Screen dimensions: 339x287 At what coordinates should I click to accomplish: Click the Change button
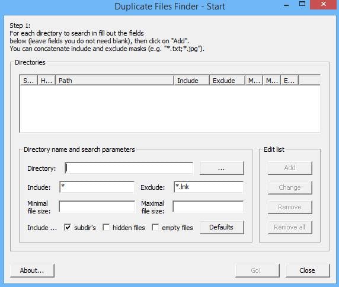(x=290, y=187)
